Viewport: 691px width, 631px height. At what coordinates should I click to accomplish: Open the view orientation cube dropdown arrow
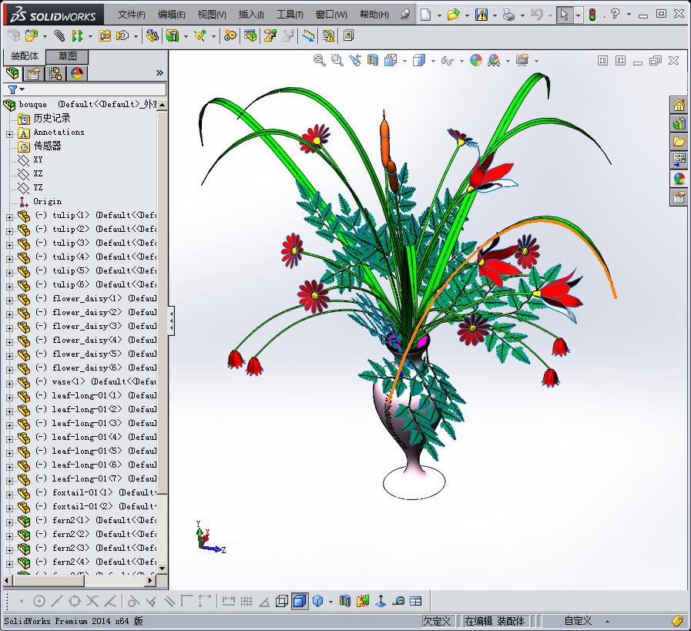(404, 61)
